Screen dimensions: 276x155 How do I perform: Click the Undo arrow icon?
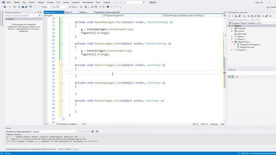tap(31, 7)
